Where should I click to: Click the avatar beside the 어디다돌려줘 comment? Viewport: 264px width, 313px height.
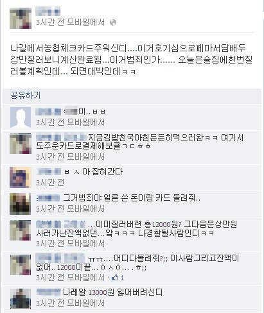(21, 265)
